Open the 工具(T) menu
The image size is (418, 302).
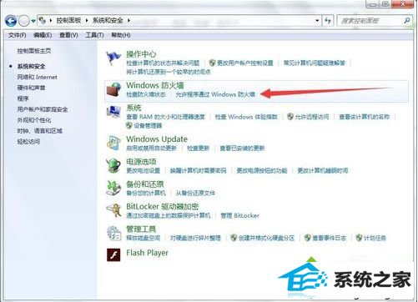pyautogui.click(x=94, y=35)
